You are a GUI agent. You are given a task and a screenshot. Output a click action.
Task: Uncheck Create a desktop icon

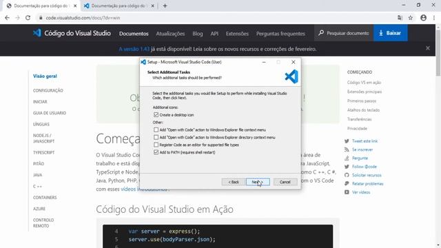[x=156, y=115]
